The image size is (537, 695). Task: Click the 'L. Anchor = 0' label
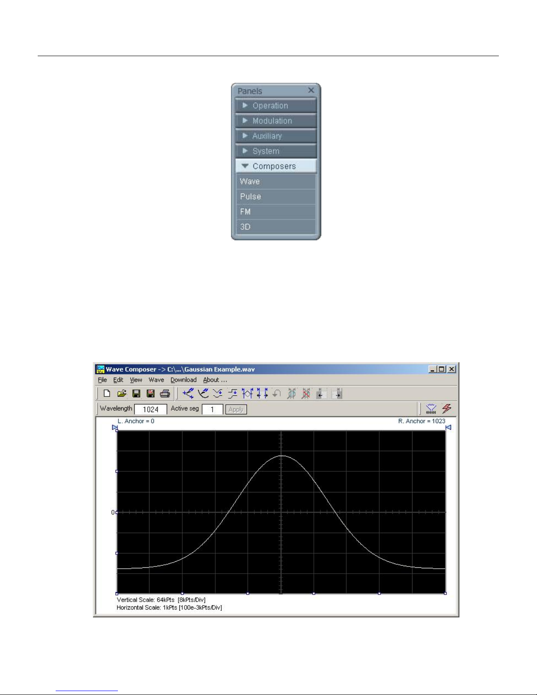[x=136, y=421]
